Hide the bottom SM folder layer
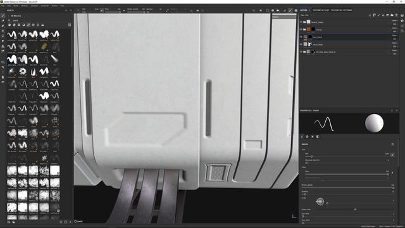Image resolution: width=405 pixels, height=228 pixels. click(x=301, y=52)
